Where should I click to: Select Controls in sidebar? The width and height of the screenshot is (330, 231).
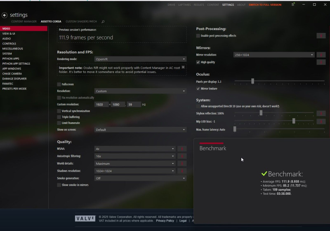click(x=24, y=44)
